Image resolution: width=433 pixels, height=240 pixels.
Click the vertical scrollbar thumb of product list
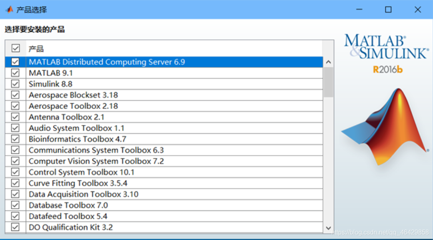328,82
